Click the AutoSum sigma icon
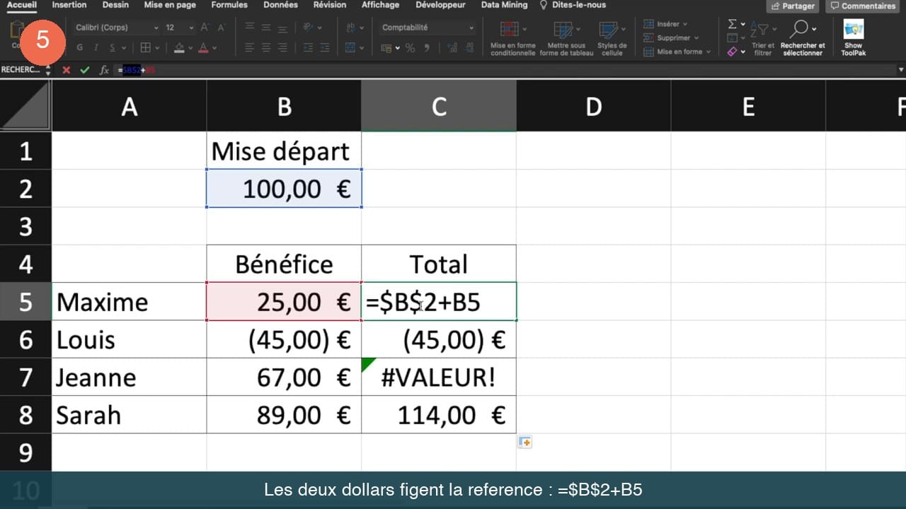906x509 pixels. (732, 24)
